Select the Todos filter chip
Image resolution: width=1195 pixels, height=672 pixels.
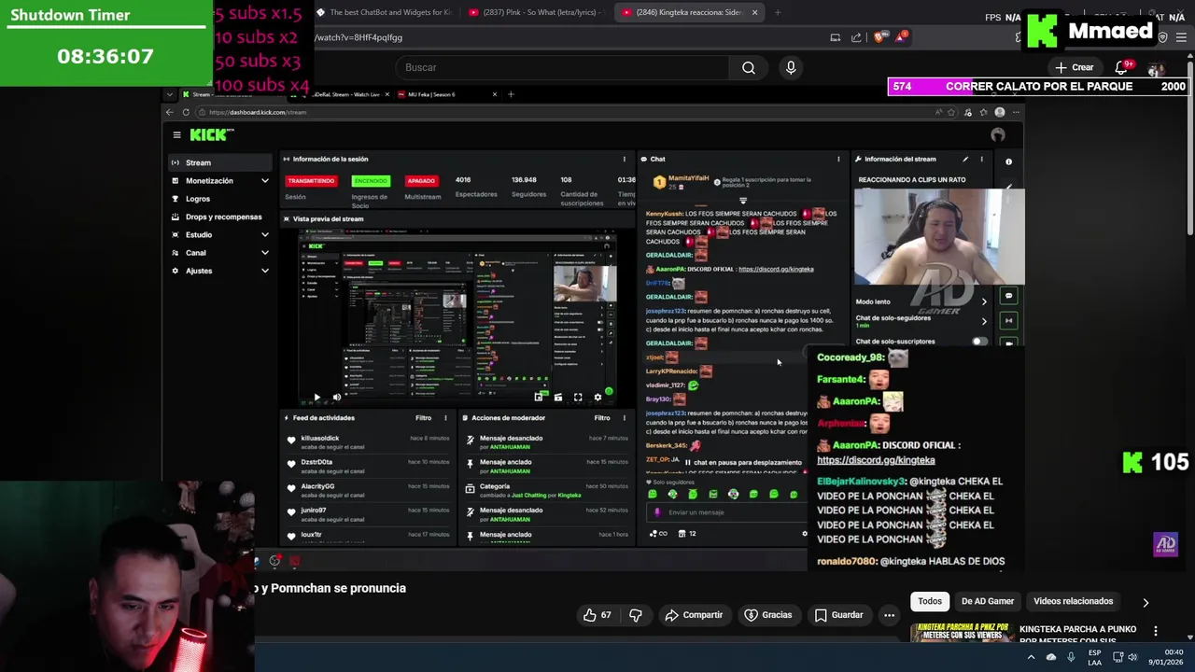(x=930, y=601)
